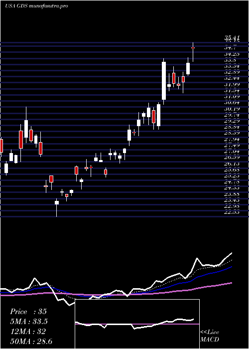Select the 27.94 price axis label

[232, 139]
